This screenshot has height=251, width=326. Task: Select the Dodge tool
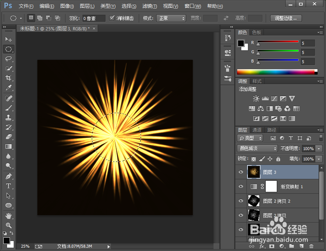[8, 166]
